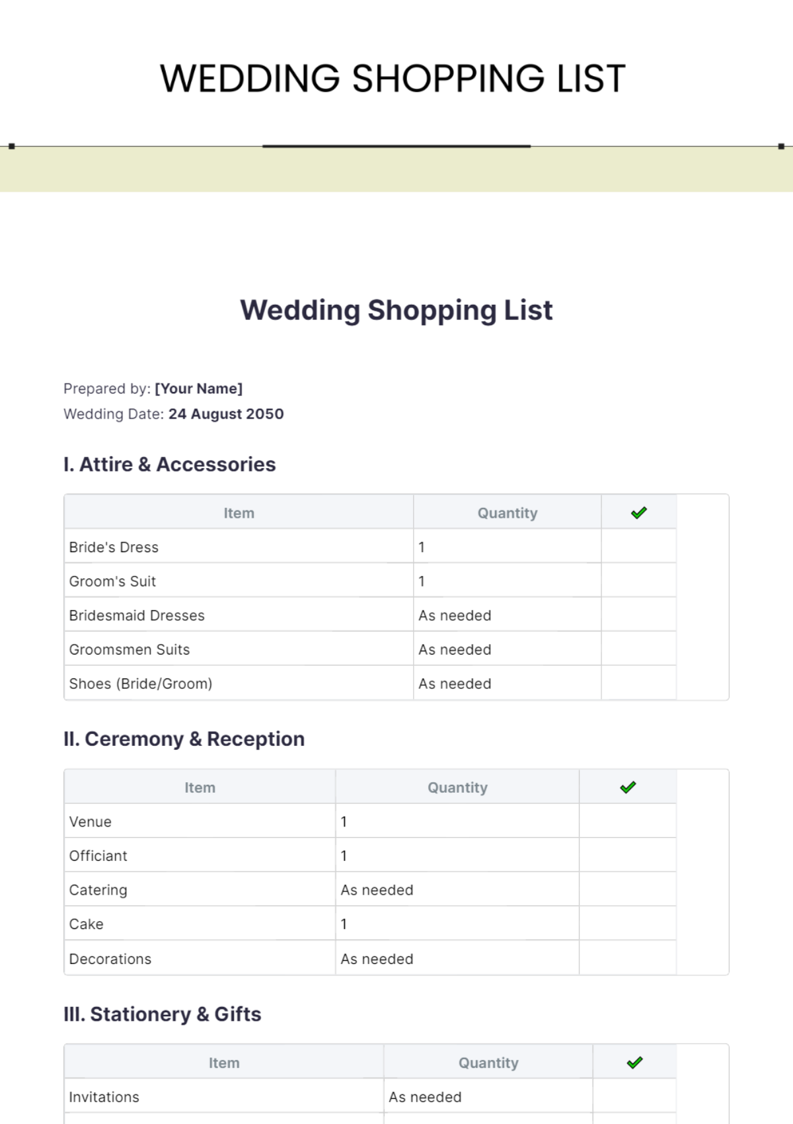Check the empty box for Bride's Dress

638,547
